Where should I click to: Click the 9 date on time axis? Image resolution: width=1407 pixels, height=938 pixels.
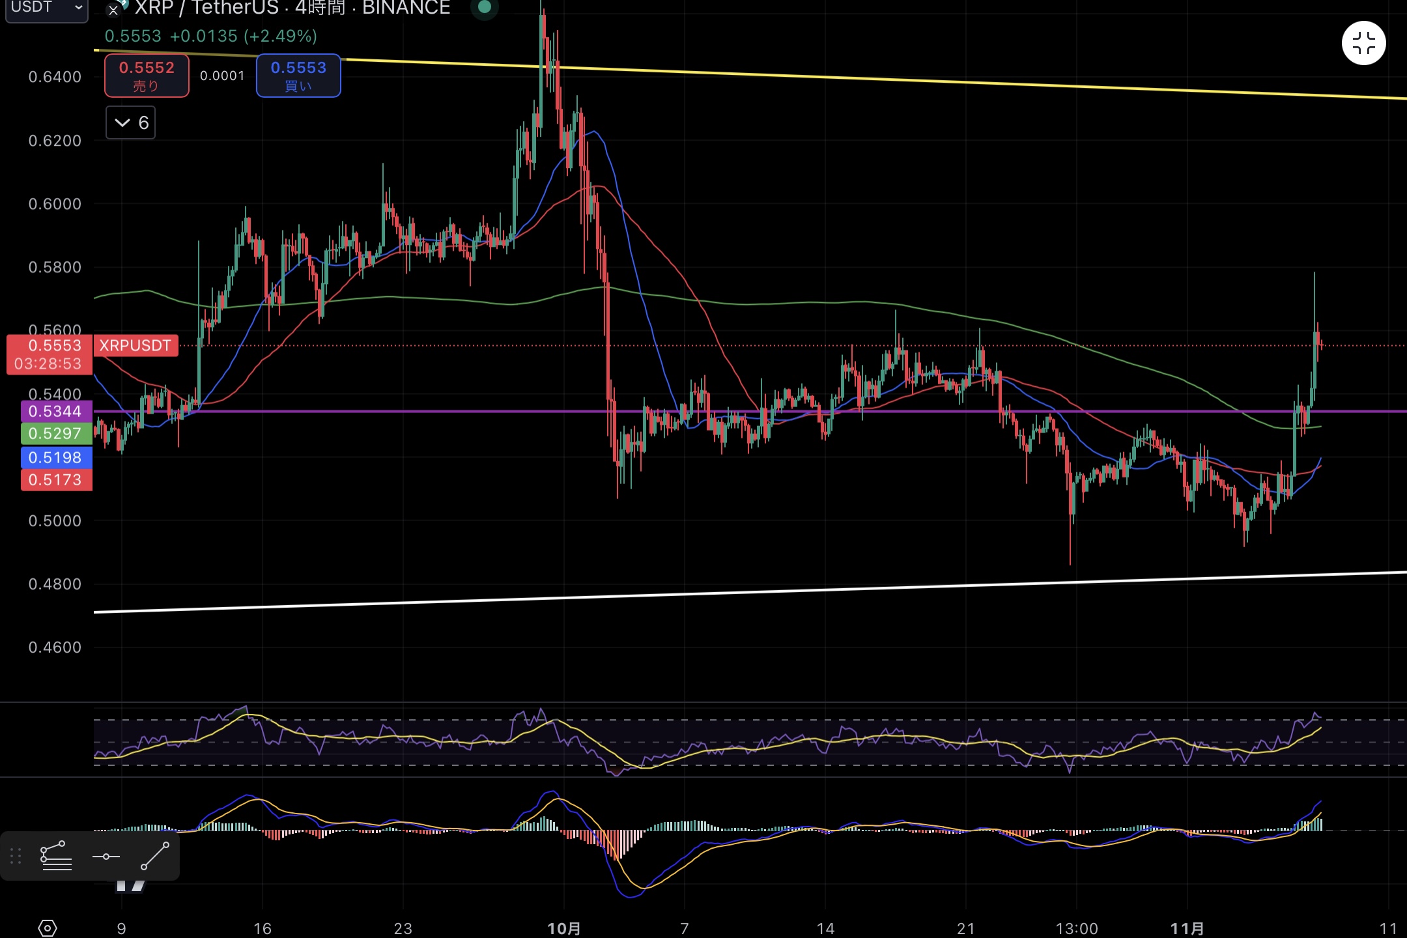click(x=122, y=928)
